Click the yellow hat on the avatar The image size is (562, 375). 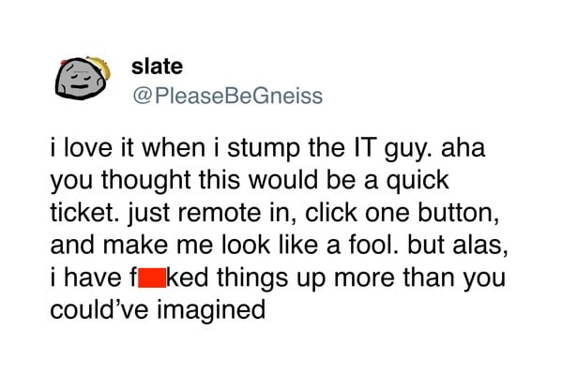tap(99, 66)
